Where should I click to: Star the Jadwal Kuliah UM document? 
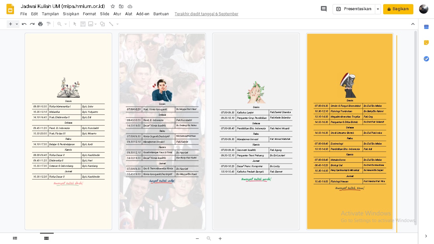pos(113,6)
